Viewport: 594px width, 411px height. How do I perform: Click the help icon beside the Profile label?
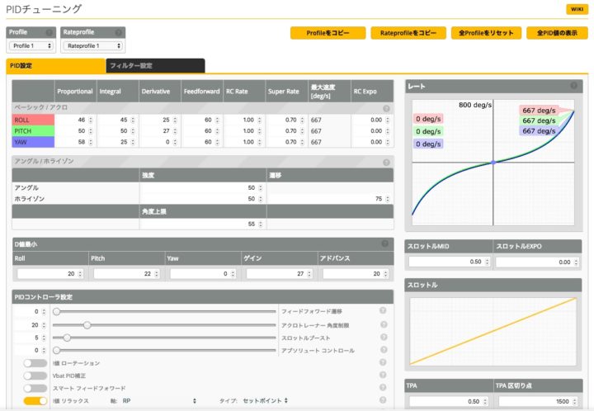49,33
